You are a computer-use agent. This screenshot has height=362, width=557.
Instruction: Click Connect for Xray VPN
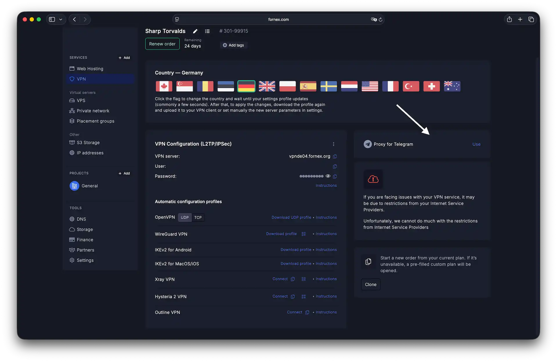click(x=280, y=279)
